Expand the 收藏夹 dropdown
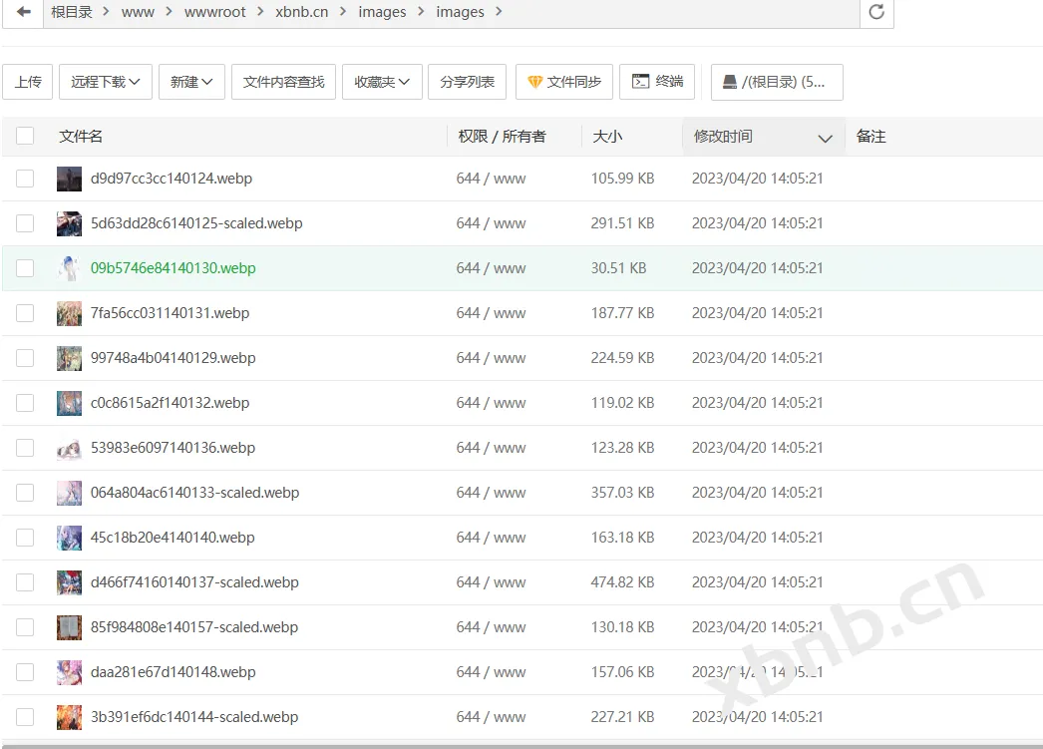 (x=382, y=82)
